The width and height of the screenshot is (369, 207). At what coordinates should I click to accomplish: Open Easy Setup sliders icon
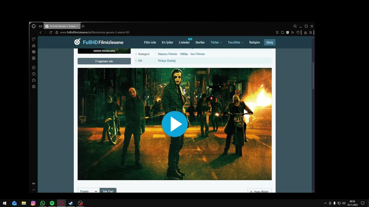point(310,32)
